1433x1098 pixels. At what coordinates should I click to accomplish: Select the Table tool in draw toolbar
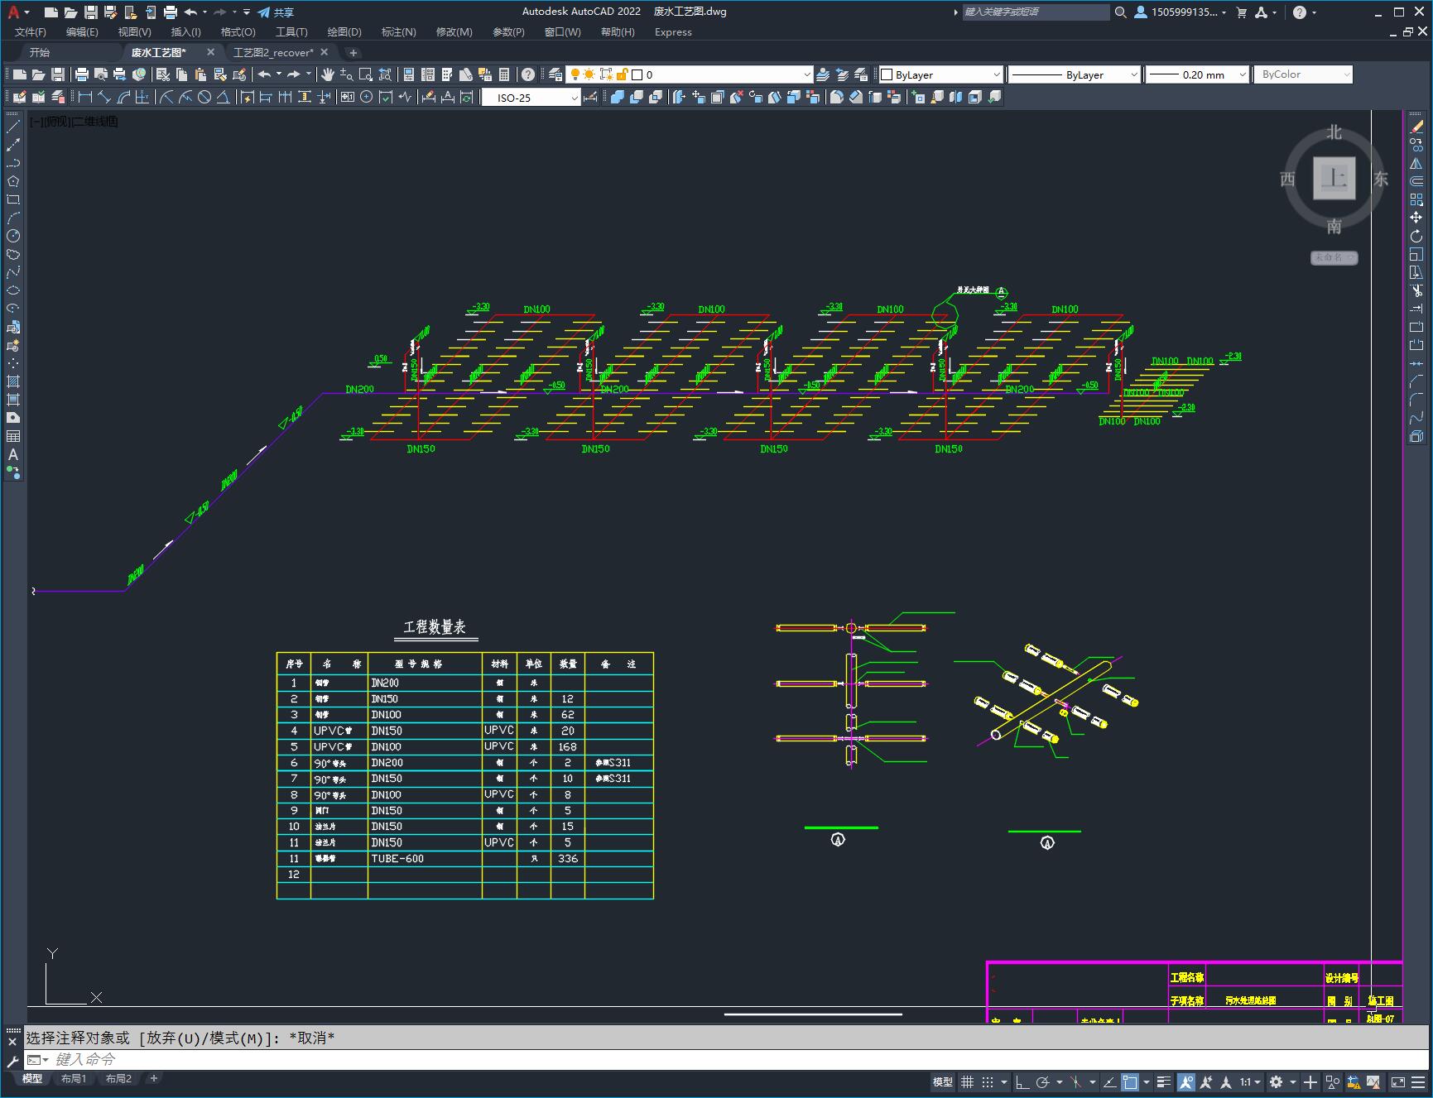tap(13, 436)
